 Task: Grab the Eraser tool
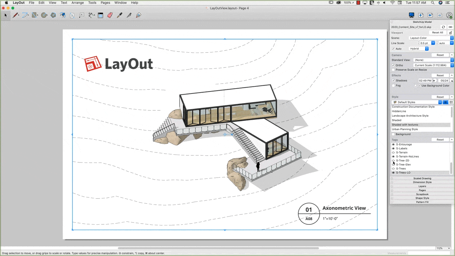110,15
